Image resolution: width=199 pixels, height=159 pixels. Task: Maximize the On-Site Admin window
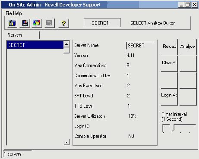click(x=187, y=5)
